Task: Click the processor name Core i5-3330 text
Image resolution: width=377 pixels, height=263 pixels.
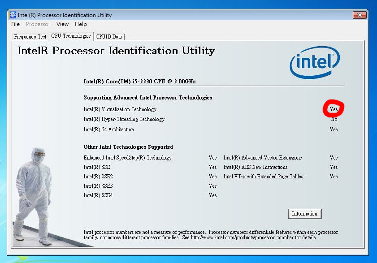Action: pos(139,81)
